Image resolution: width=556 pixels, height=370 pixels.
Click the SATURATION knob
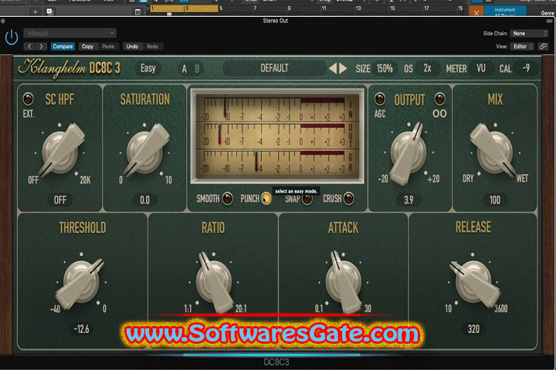(x=145, y=153)
